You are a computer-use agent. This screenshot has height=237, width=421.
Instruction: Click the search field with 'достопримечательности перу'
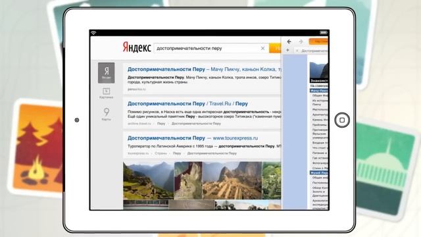point(211,48)
